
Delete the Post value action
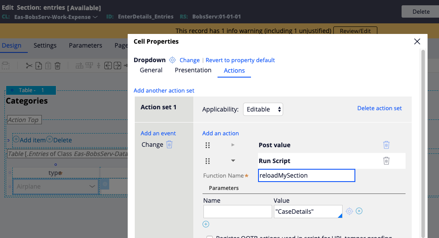coord(386,145)
